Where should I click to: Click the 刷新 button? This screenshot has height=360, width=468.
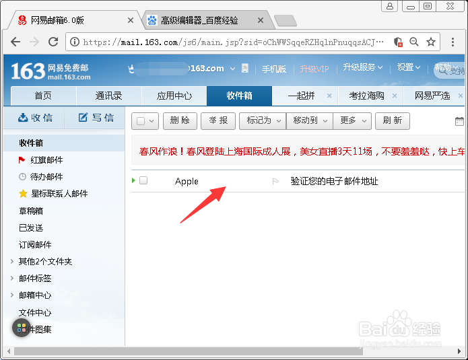[x=393, y=121]
